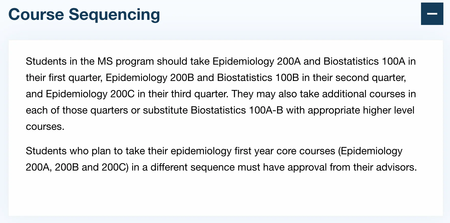Click the phrase "higher level"
450x223 pixels.
coord(388,110)
